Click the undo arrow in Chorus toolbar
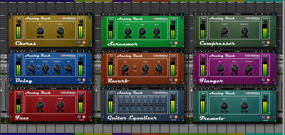The image size is (285, 135). coord(21,14)
